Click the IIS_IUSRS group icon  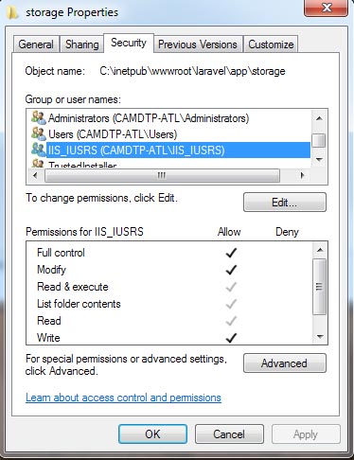point(39,150)
